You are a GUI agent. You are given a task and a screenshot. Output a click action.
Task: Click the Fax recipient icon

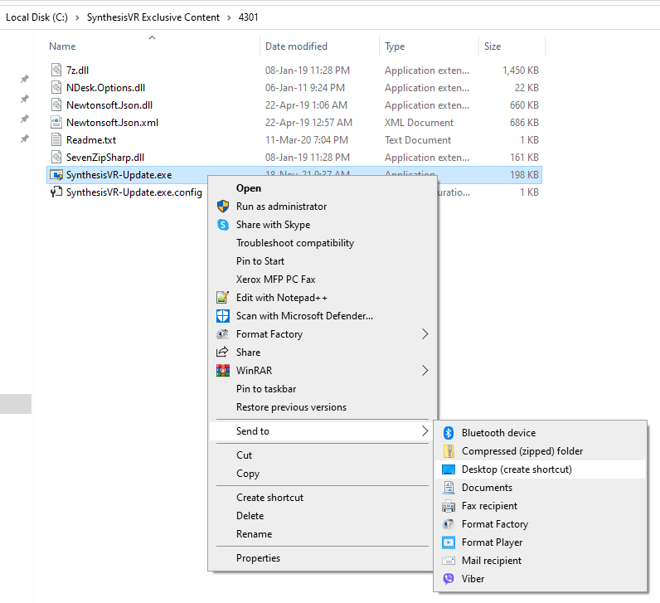[449, 506]
